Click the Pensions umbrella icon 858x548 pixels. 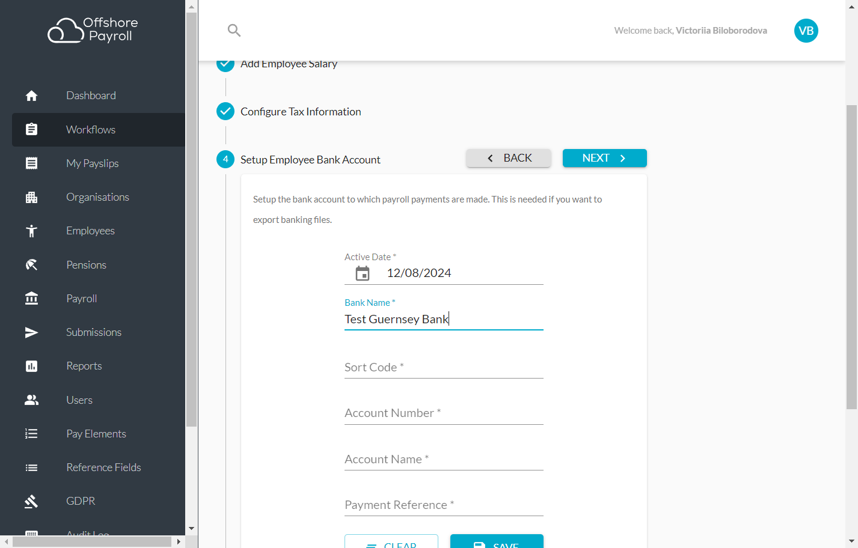click(x=32, y=265)
